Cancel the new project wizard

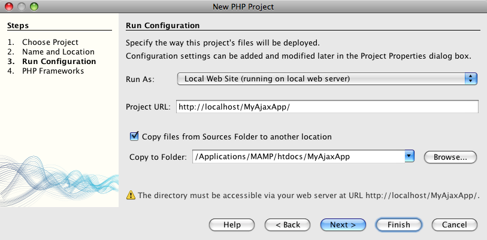(x=454, y=225)
